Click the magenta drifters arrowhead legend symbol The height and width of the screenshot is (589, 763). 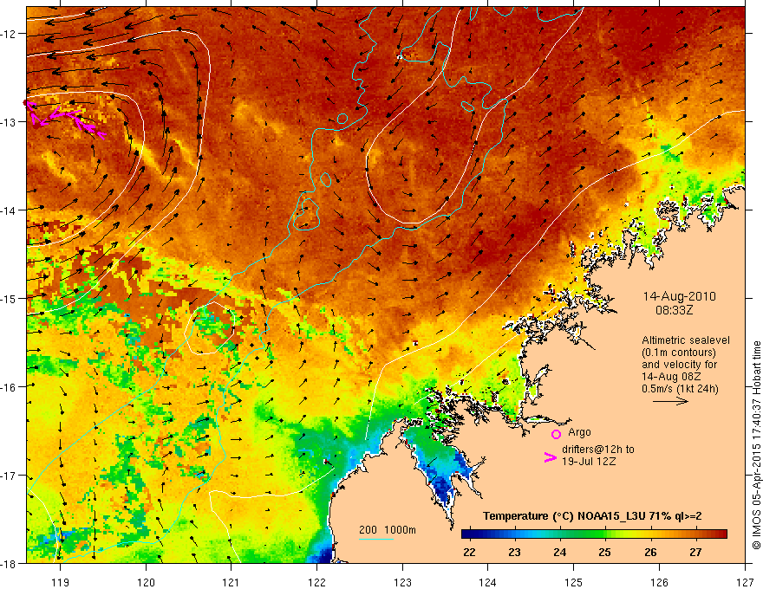(x=550, y=457)
